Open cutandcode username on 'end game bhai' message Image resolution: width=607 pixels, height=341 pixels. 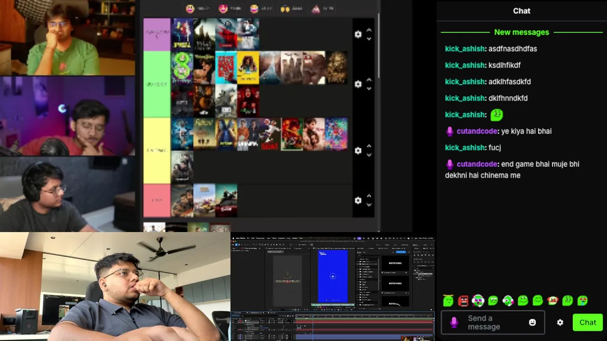click(x=477, y=164)
